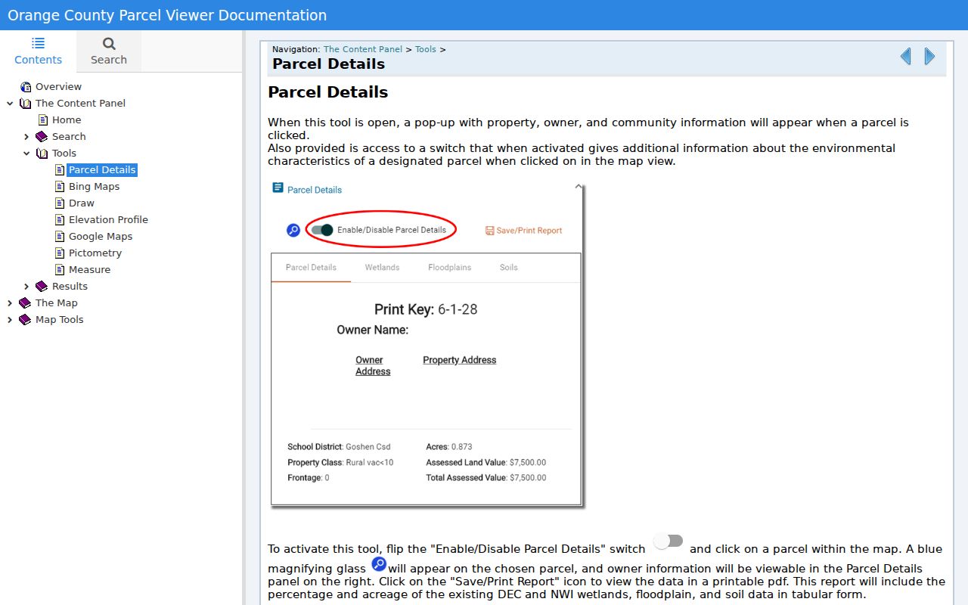Open the Draw topic

[x=82, y=203]
